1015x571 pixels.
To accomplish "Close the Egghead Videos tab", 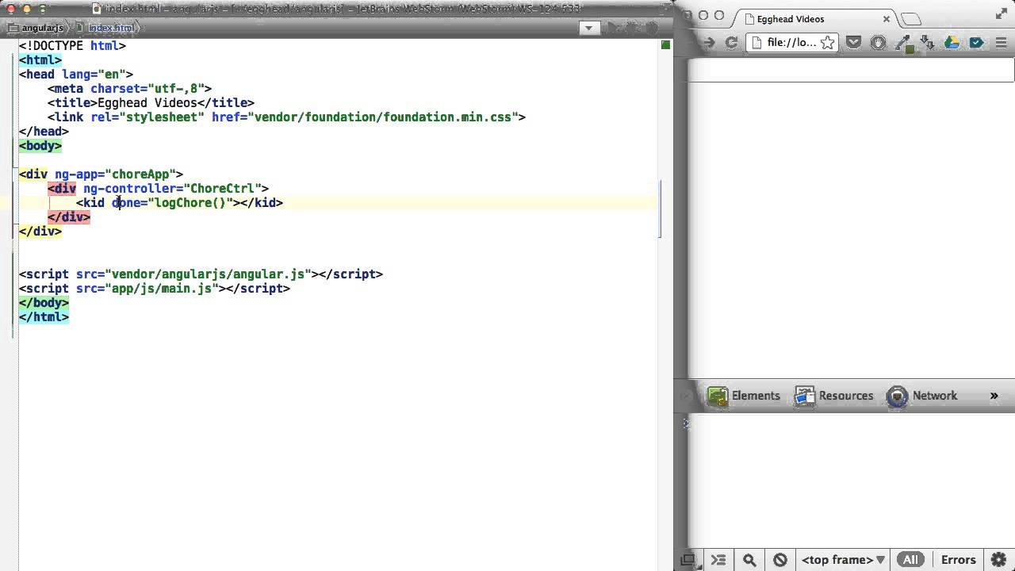I will 887,19.
